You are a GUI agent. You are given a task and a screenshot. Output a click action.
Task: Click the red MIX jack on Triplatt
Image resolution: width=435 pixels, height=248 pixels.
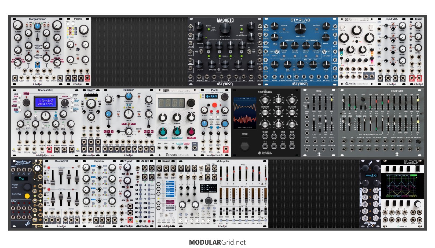pos(130,220)
